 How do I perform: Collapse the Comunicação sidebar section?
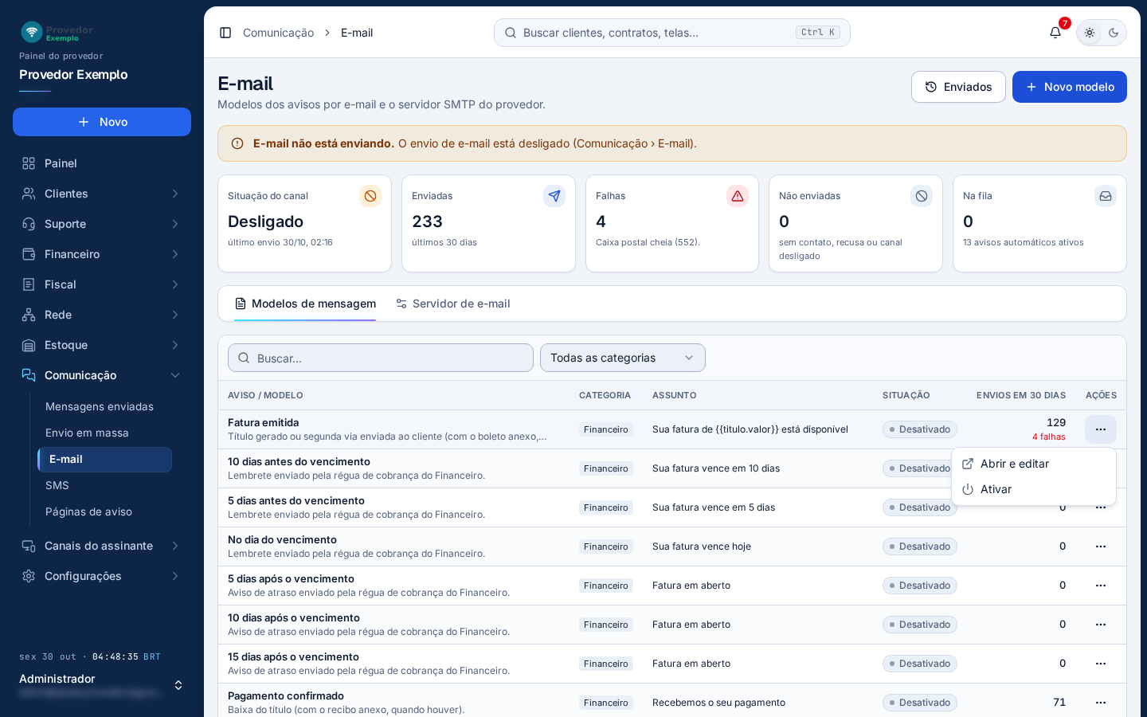pos(102,375)
